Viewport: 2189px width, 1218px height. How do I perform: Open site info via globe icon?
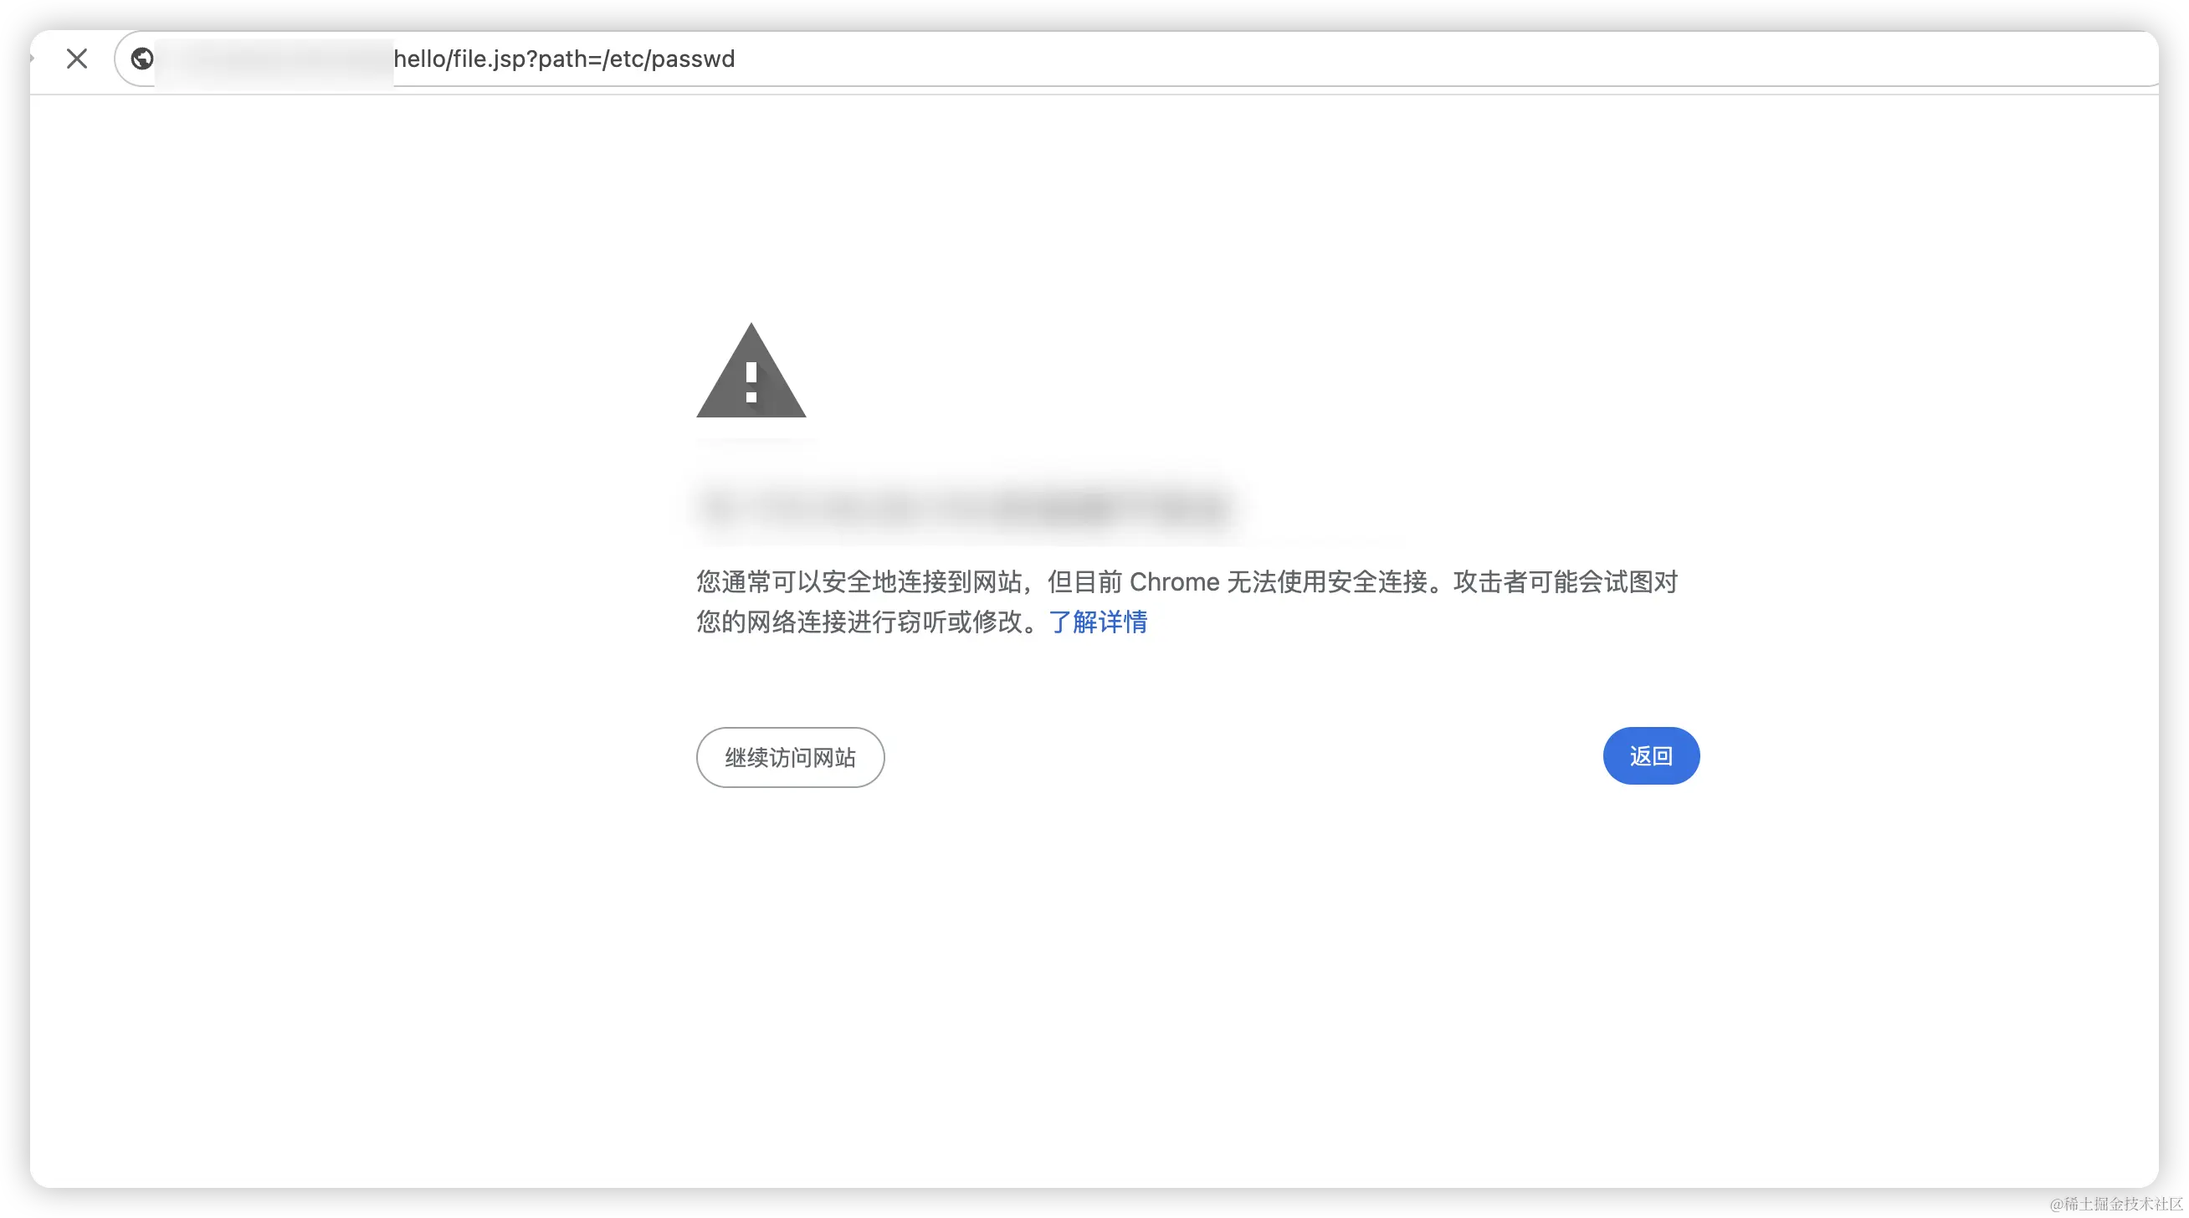point(142,59)
